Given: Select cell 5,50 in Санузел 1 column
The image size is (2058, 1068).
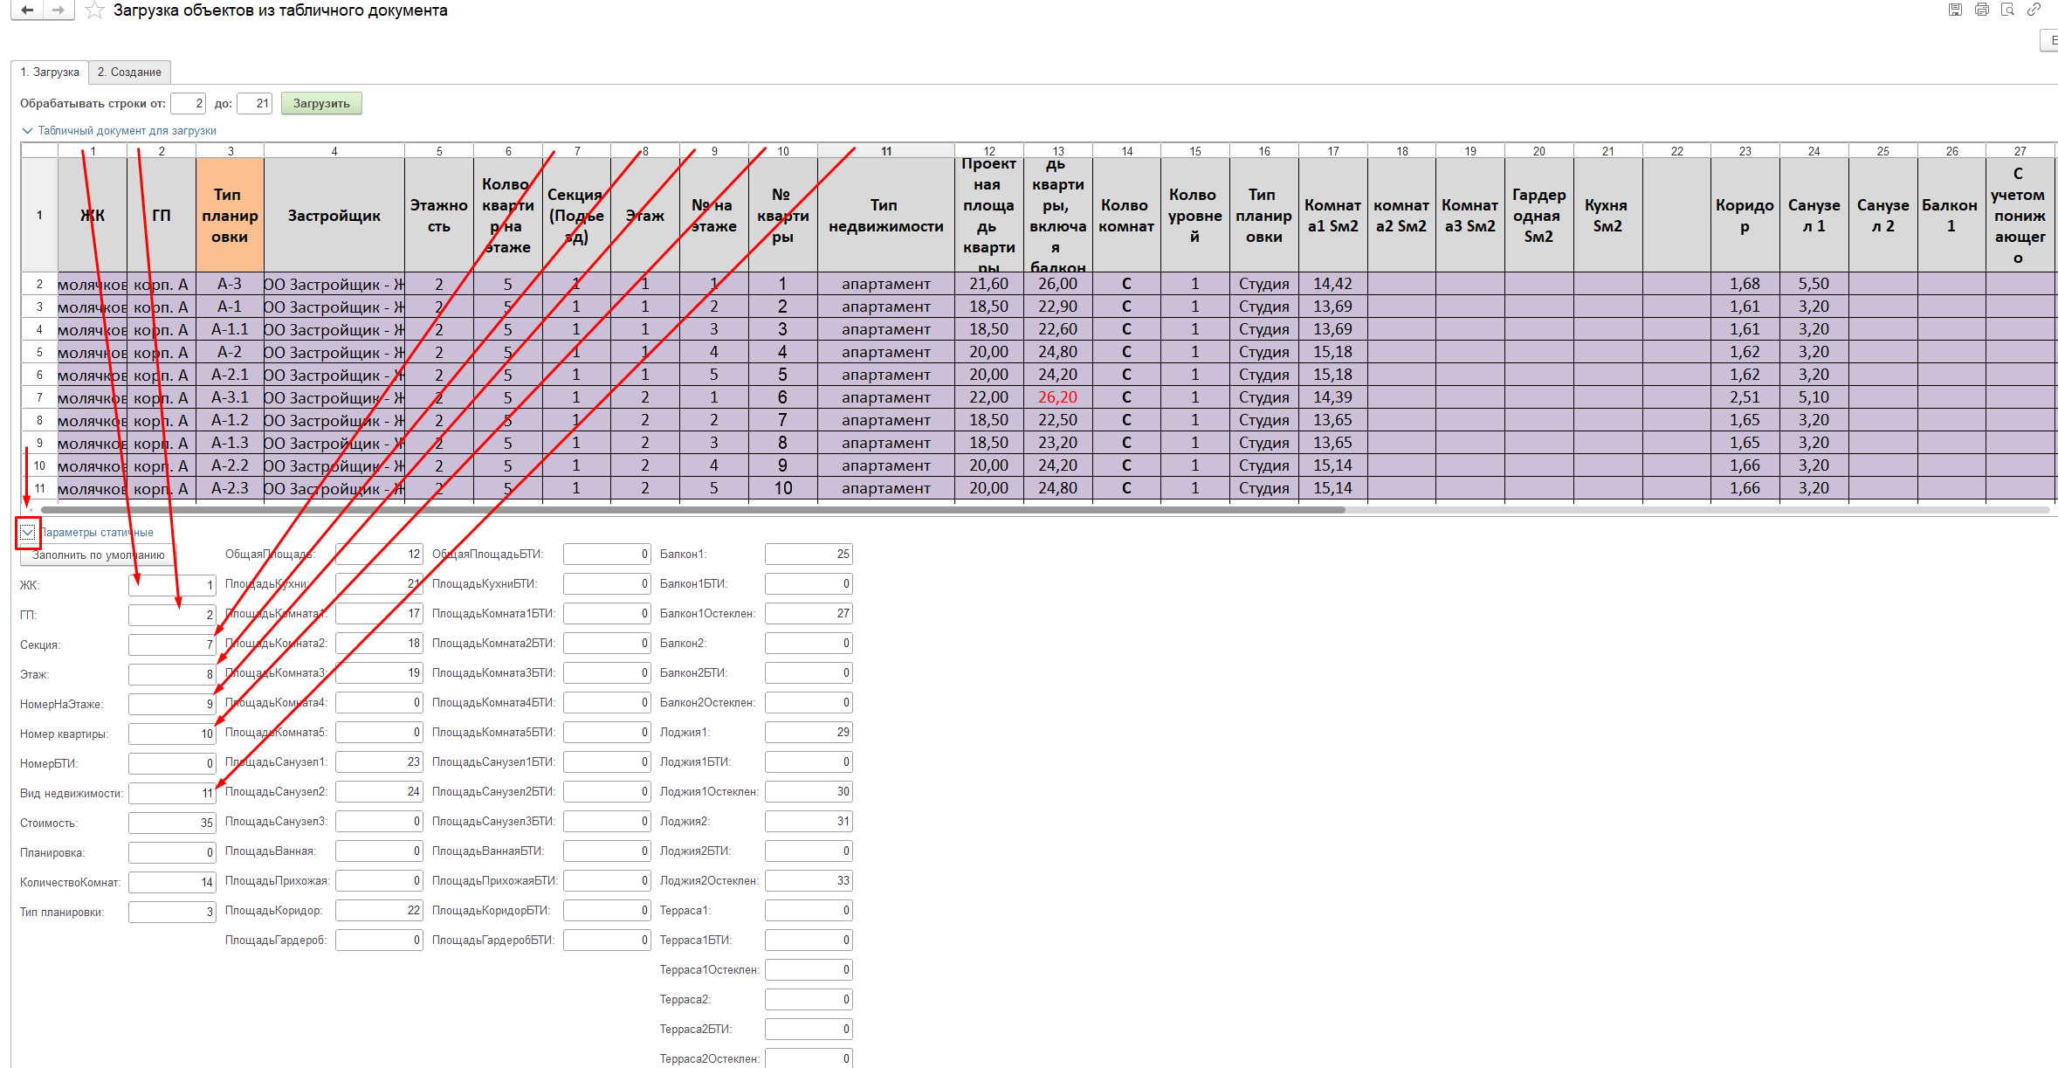Looking at the screenshot, I should tap(1814, 284).
